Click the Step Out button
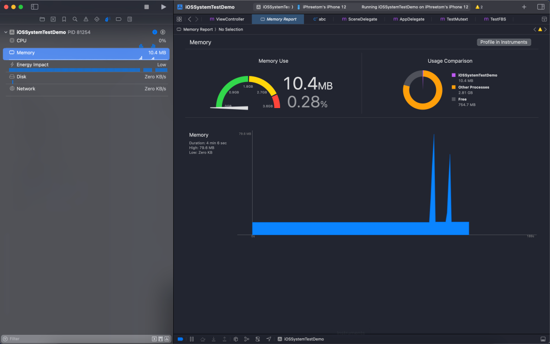This screenshot has width=550, height=344. 225,339
